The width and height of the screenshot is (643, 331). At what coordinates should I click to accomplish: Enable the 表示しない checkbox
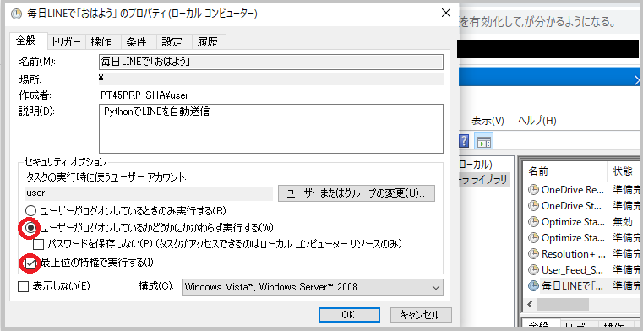point(23,286)
